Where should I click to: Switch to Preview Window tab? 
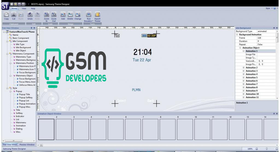pos(27,145)
